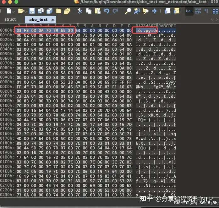Image resolution: width=219 pixels, height=208 pixels.
Task: Click the Save All icon
Action: [x=49, y=11]
